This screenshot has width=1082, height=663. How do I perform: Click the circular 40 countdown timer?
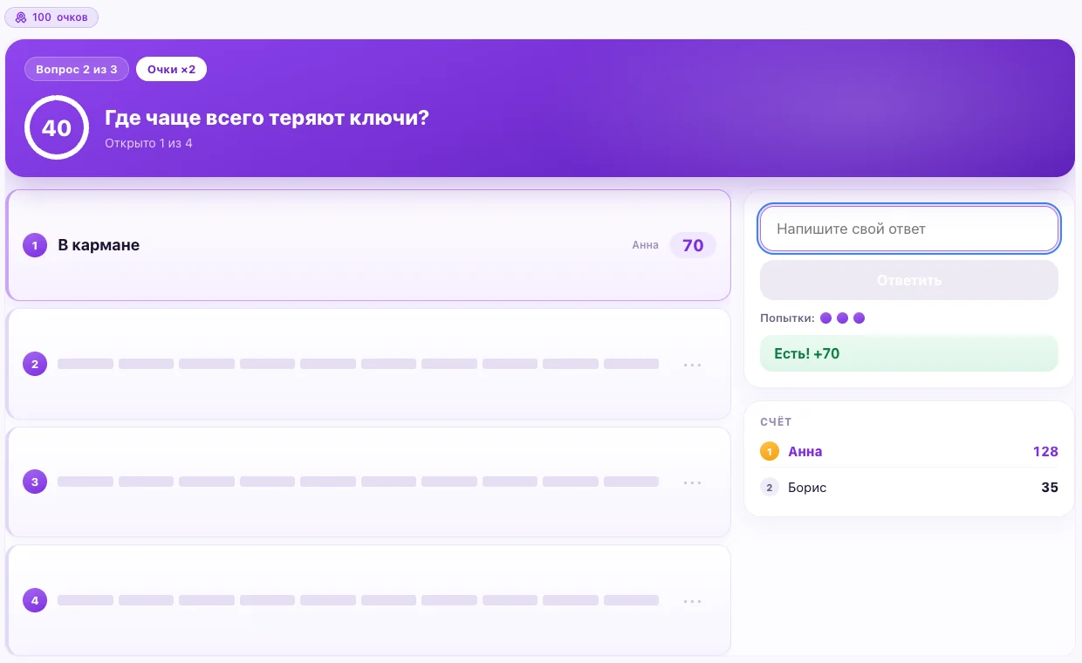tap(57, 127)
